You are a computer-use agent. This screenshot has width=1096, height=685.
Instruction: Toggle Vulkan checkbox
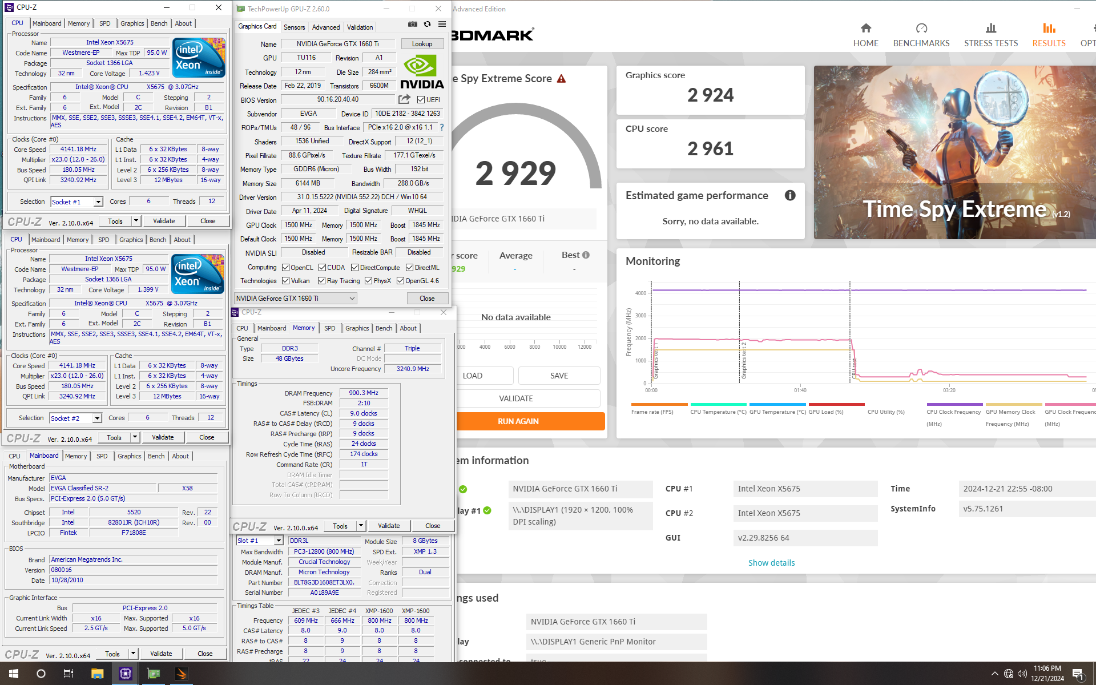[286, 280]
